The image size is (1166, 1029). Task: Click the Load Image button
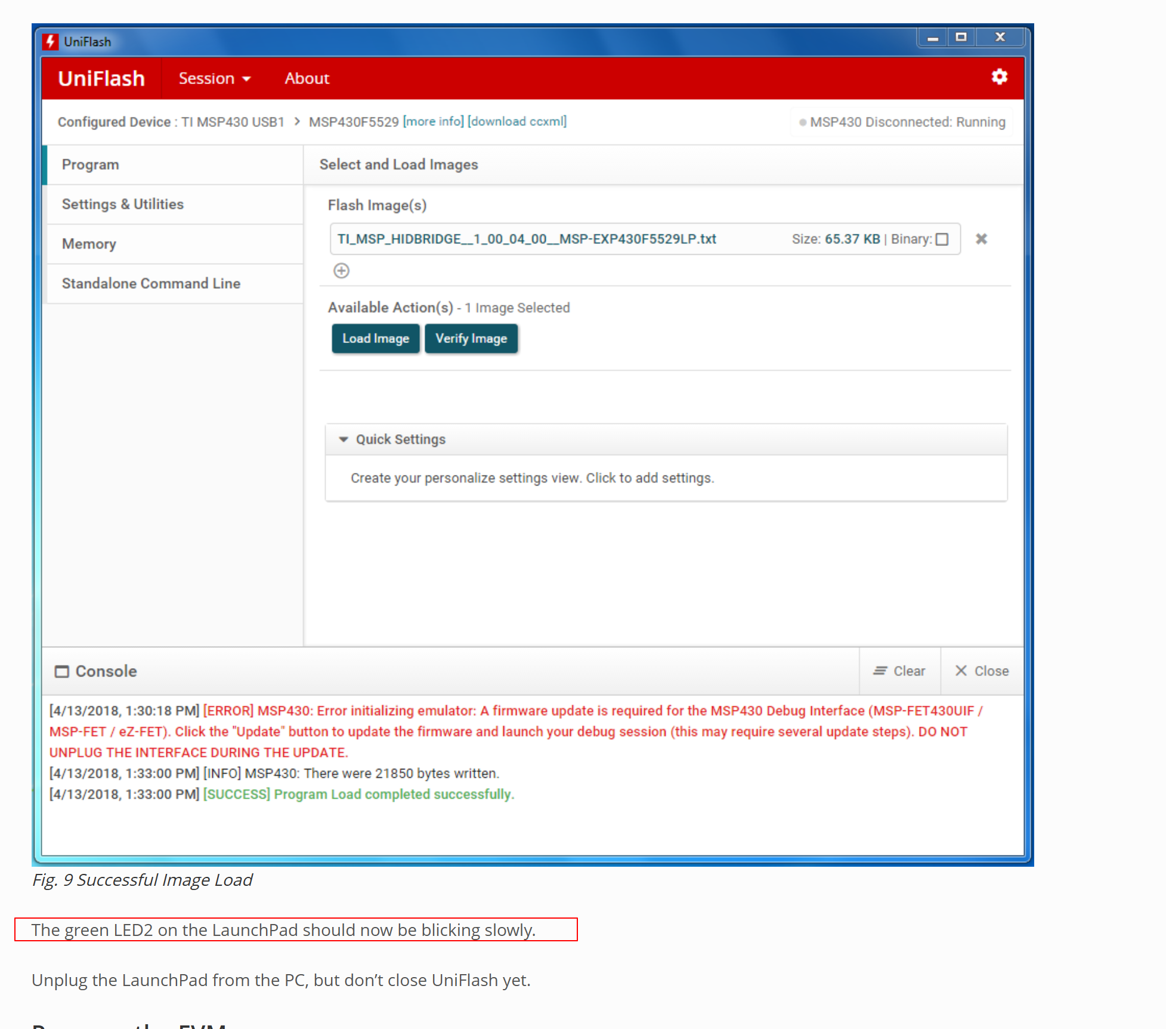coord(376,339)
